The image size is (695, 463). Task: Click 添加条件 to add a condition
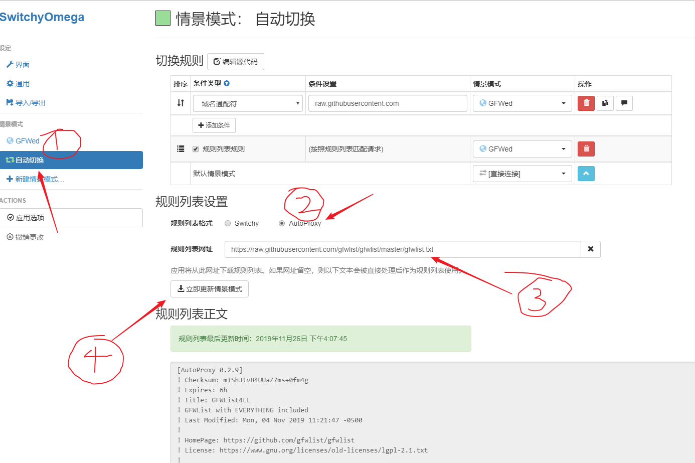pyautogui.click(x=214, y=125)
